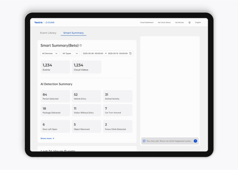Switch to the Event Library tab
This screenshot has width=238, height=170.
tap(48, 33)
